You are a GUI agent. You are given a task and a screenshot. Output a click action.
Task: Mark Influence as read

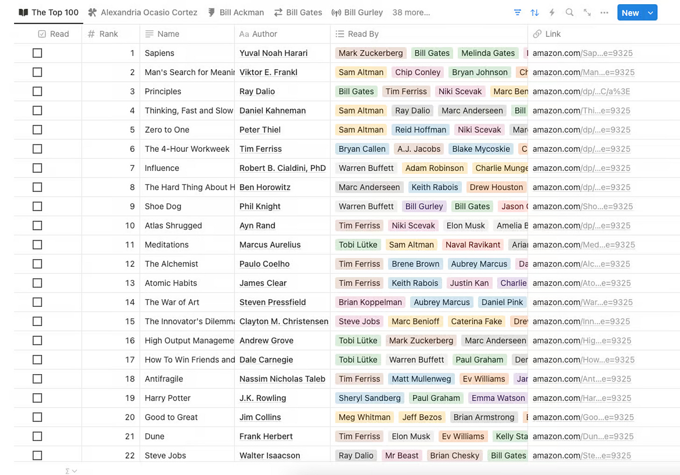pos(37,168)
